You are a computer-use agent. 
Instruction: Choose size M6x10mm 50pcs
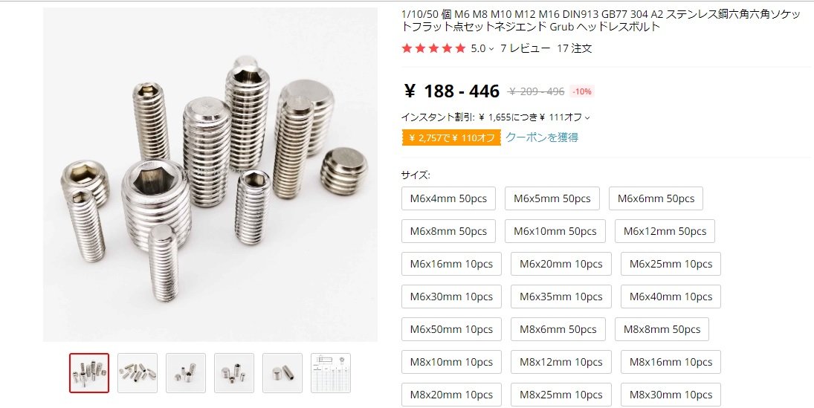pyautogui.click(x=555, y=231)
